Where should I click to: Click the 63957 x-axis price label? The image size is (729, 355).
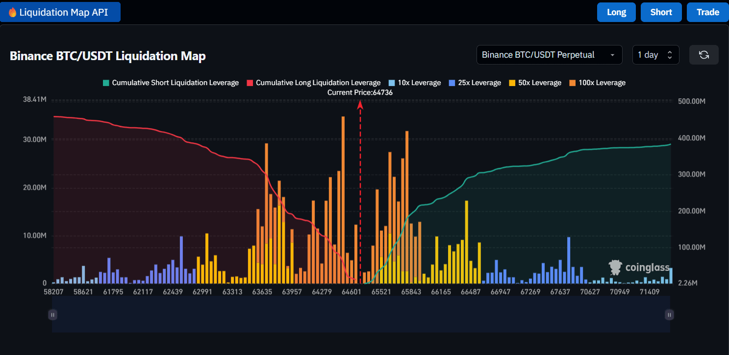pyautogui.click(x=292, y=292)
